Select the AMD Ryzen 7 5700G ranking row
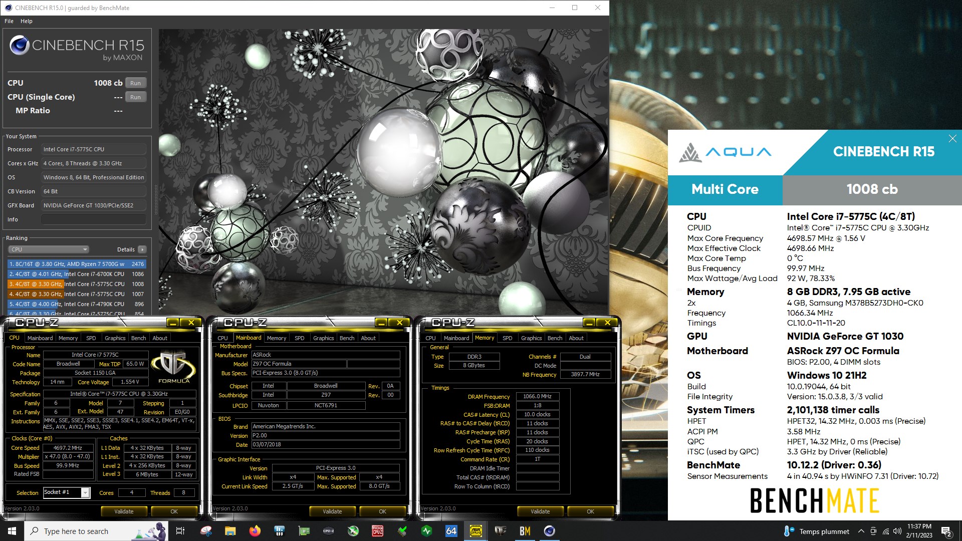 76,264
